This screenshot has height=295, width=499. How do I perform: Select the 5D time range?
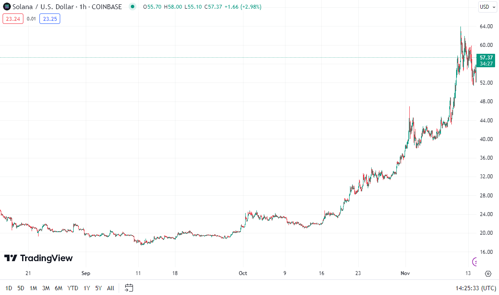[21, 288]
